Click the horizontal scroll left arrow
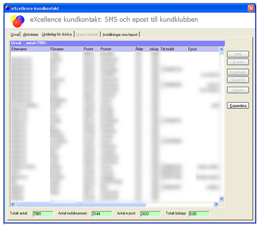The height and width of the screenshot is (228, 258). [13, 204]
